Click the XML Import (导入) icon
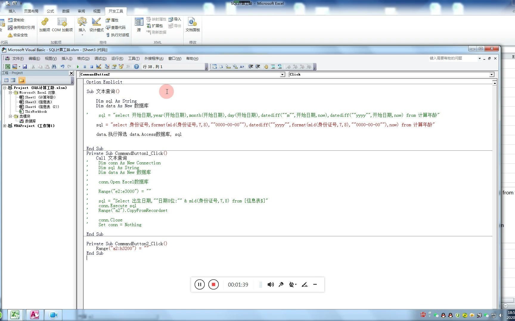515x321 pixels. [x=176, y=19]
